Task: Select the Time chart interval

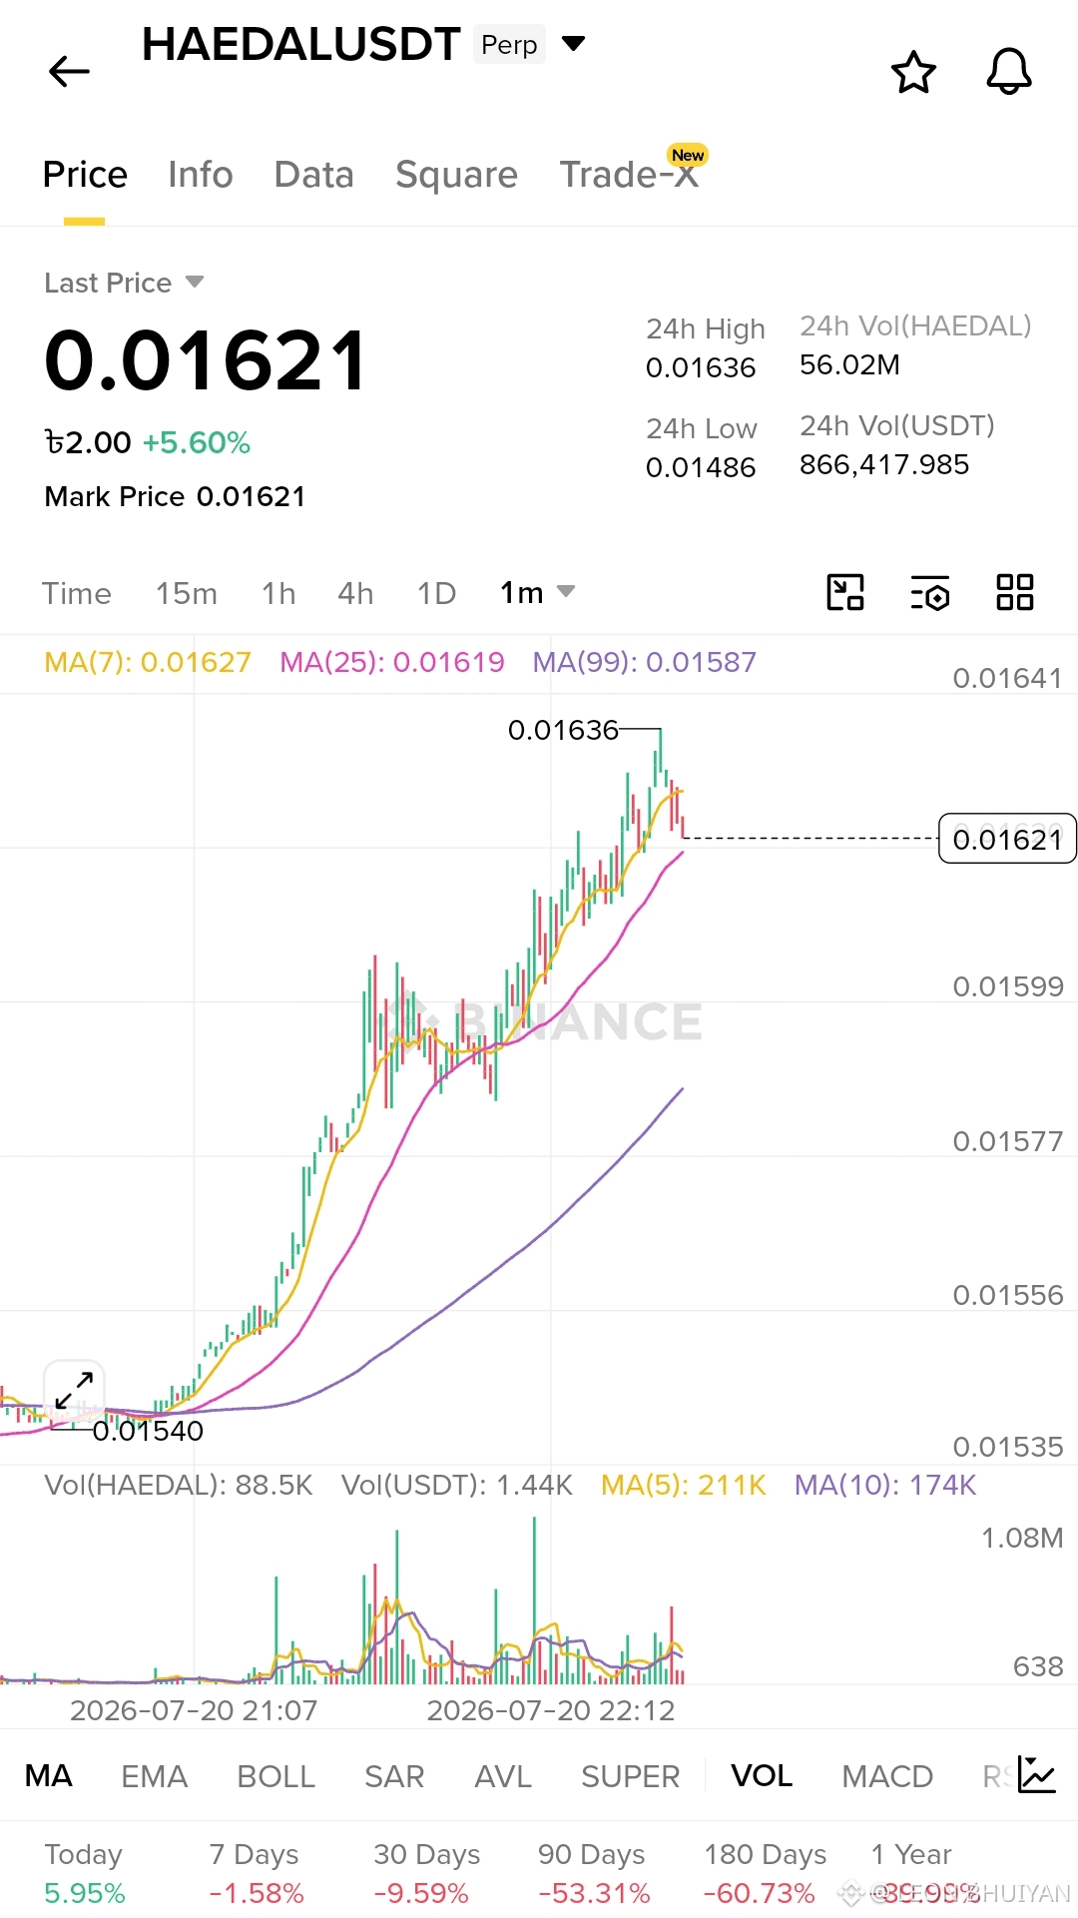Action: tap(77, 593)
